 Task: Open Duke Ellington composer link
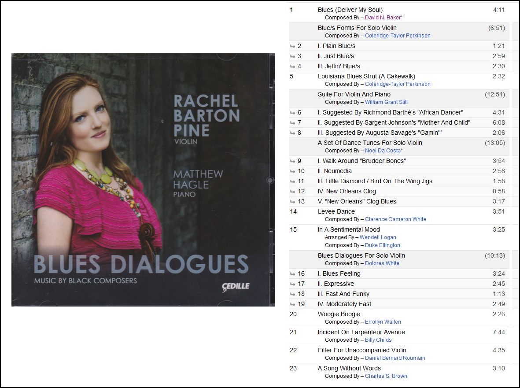coord(382,245)
